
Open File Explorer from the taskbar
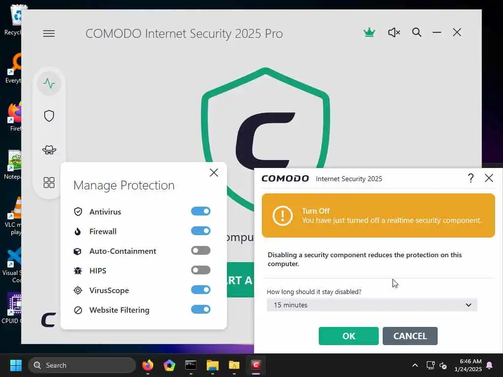point(212,365)
